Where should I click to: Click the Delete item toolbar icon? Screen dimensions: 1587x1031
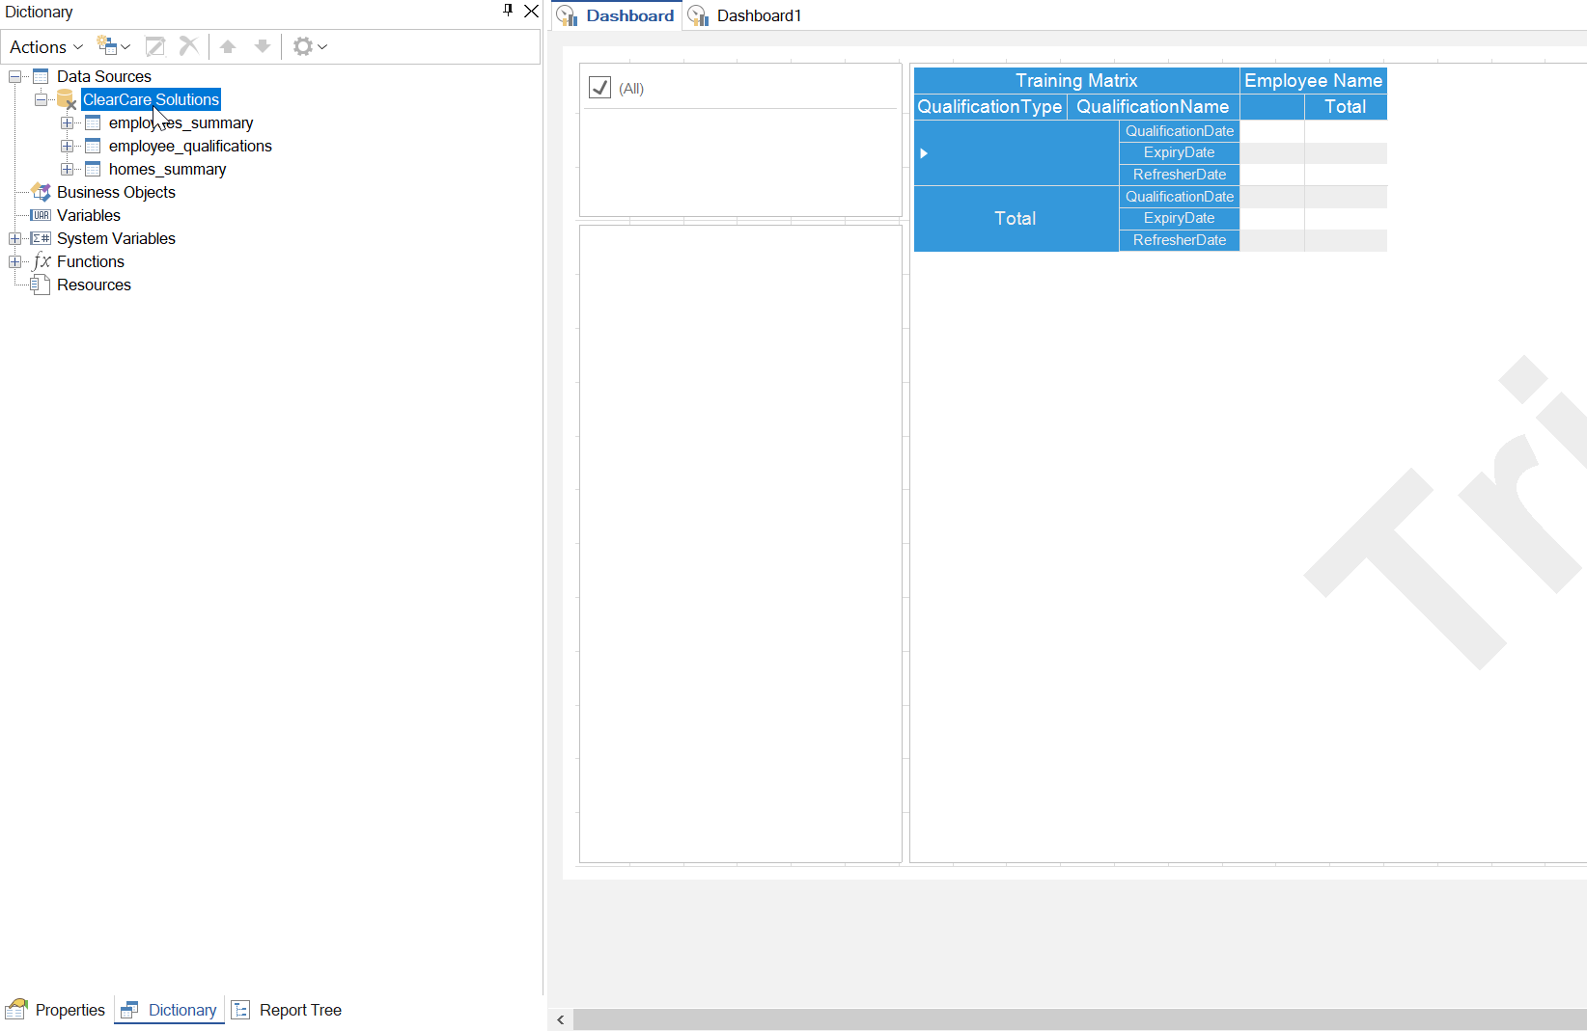pos(189,46)
